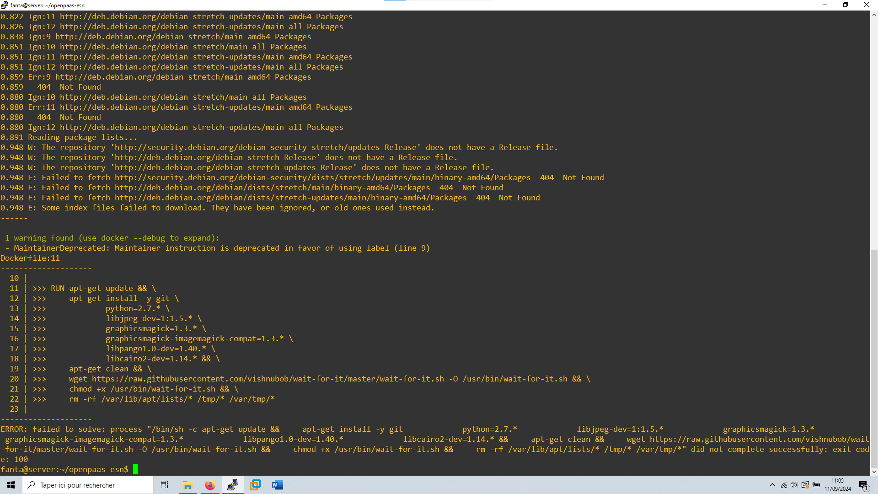Click the taskbar clock showing 11:05
This screenshot has height=494, width=878.
pos(838,485)
